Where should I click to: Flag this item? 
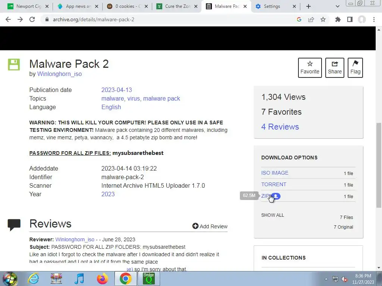click(x=355, y=68)
